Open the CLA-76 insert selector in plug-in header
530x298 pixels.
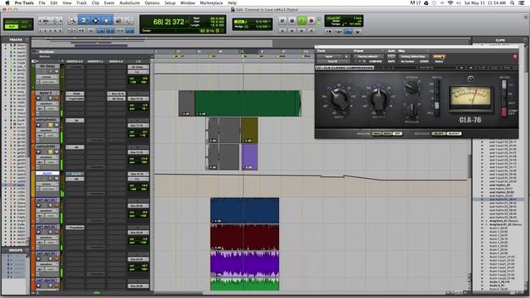coord(333,61)
